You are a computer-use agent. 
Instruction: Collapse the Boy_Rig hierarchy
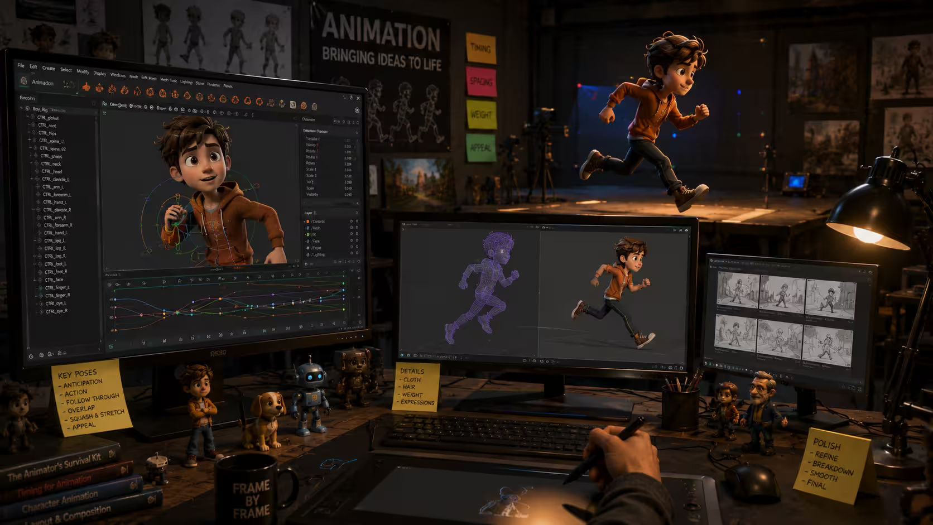21,108
